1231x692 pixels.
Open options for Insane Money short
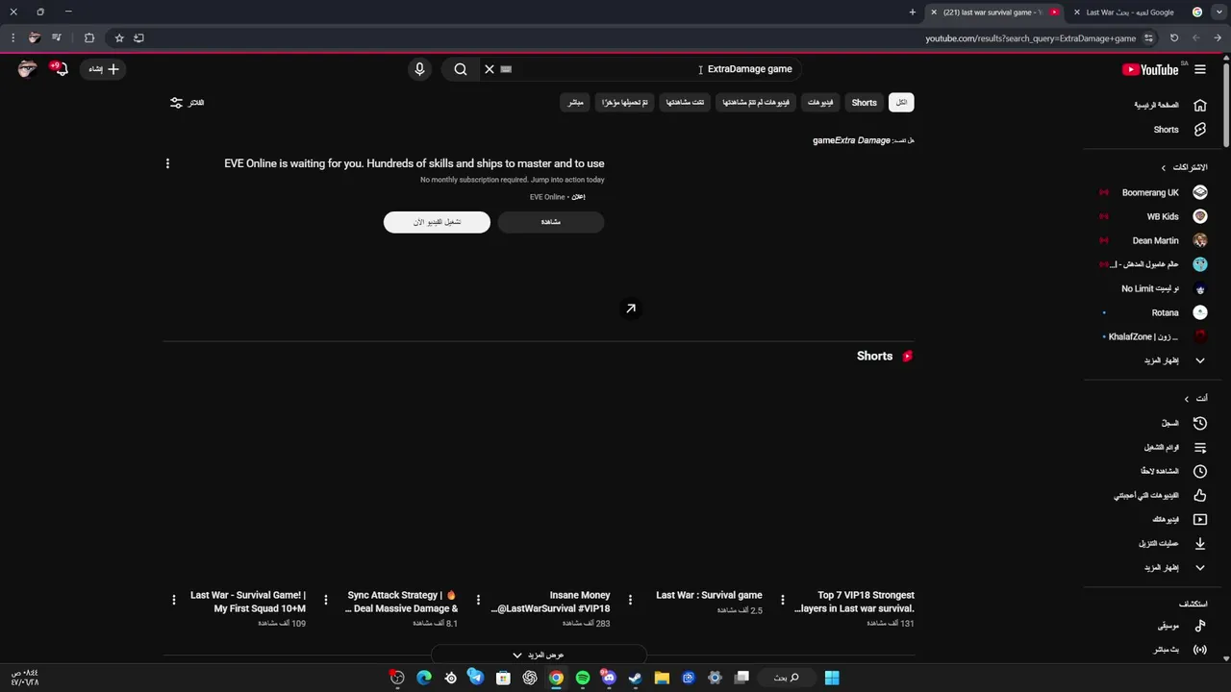point(478,600)
